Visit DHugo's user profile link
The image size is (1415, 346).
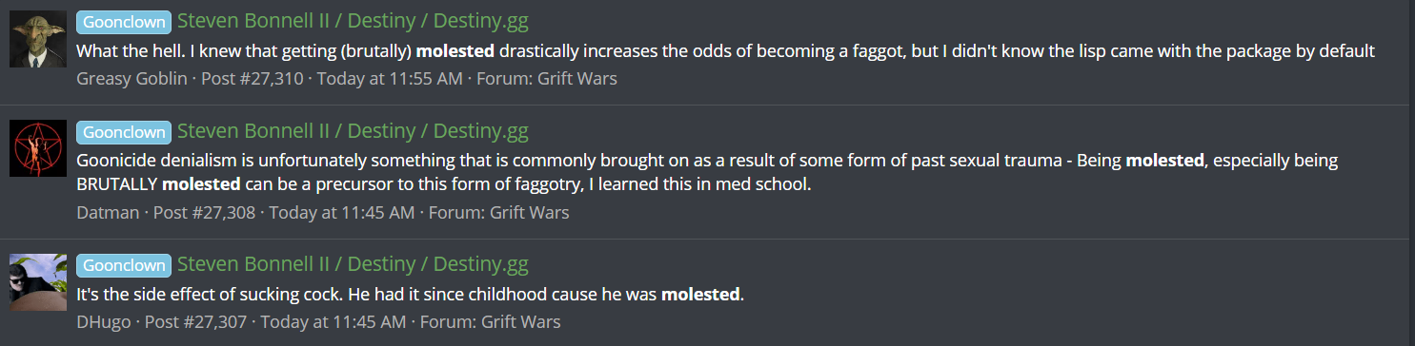click(x=104, y=321)
